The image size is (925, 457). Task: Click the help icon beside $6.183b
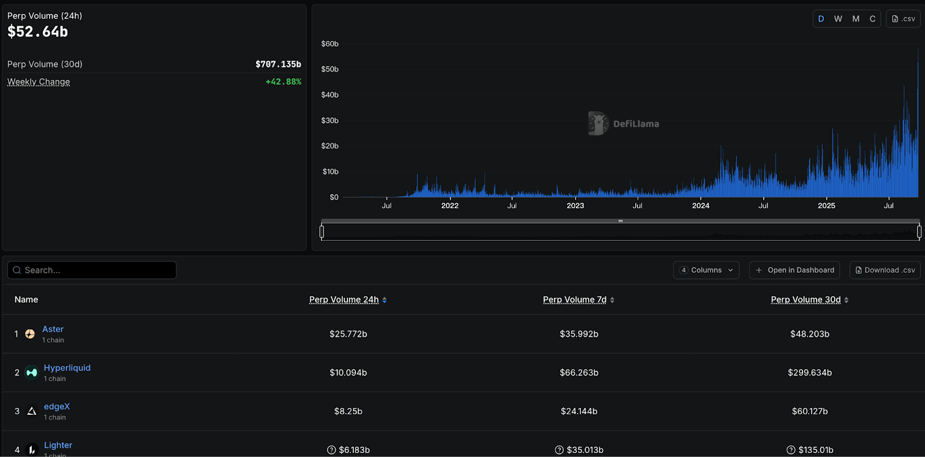tap(331, 450)
